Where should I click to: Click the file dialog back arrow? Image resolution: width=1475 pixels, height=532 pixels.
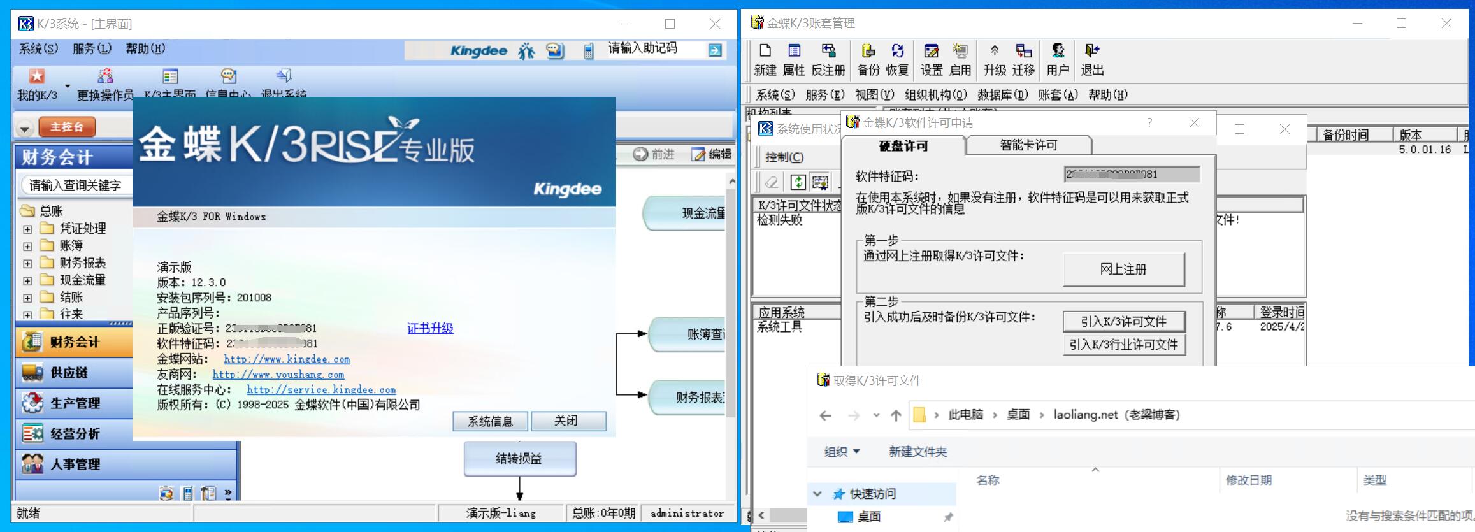826,415
